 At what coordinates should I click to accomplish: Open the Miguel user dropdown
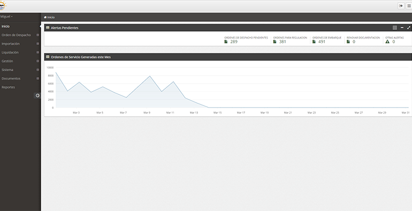[x=6, y=17]
